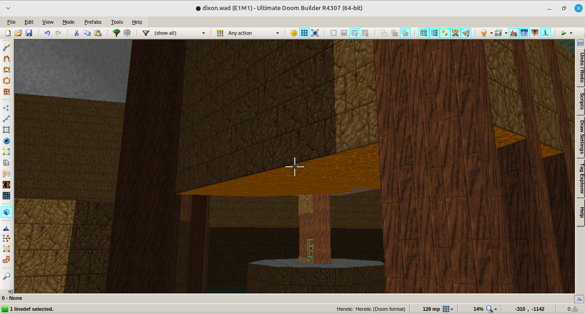Viewport: 585px width, 314px height.
Task: Switch to Sound Propagation ear mode
Action: coord(6,174)
